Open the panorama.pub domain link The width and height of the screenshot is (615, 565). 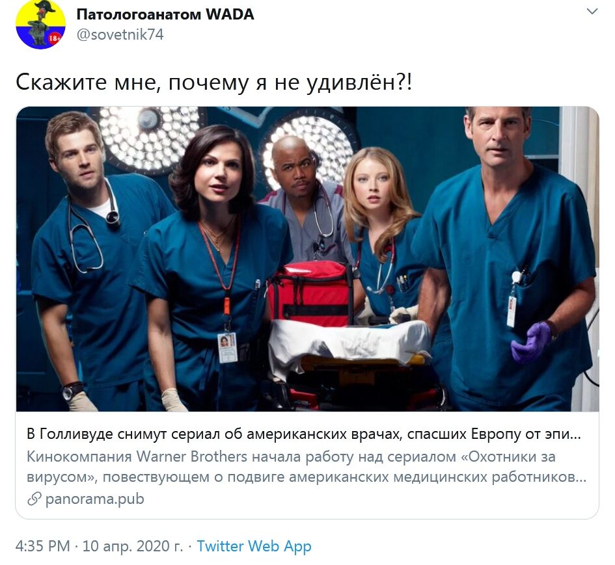point(95,499)
